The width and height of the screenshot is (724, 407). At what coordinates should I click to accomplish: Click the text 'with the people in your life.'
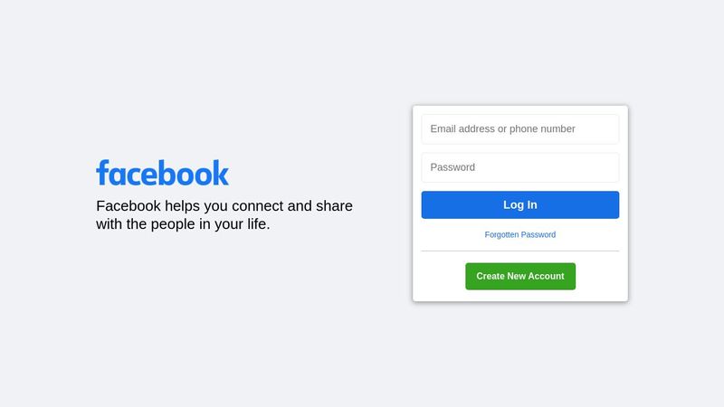(183, 224)
